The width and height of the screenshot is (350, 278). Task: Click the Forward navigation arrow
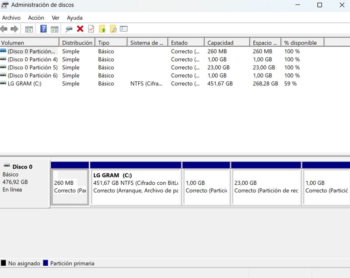point(15,29)
